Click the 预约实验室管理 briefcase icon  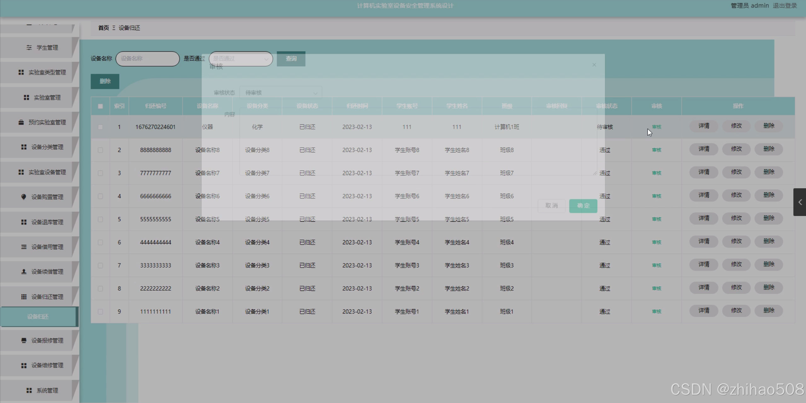[x=21, y=122]
